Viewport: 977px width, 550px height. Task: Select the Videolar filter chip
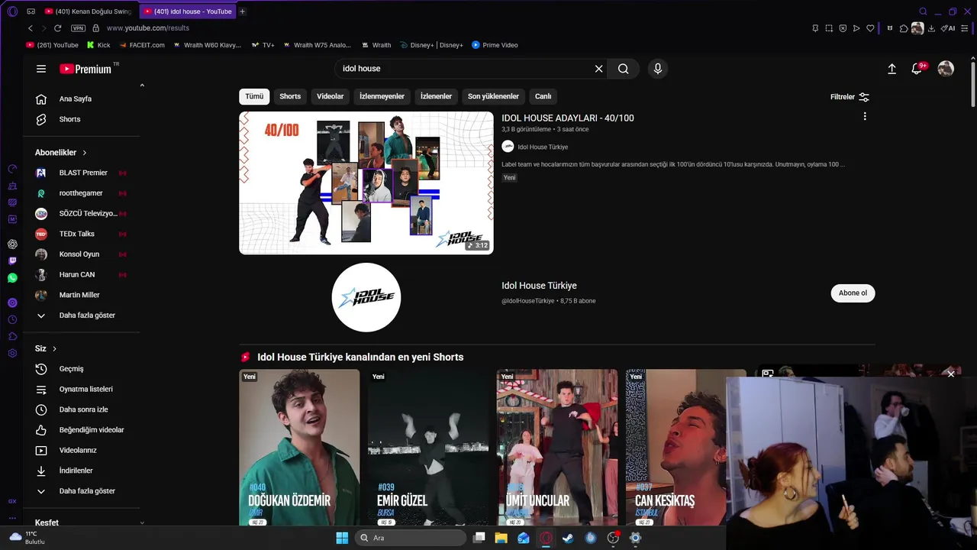click(x=331, y=96)
